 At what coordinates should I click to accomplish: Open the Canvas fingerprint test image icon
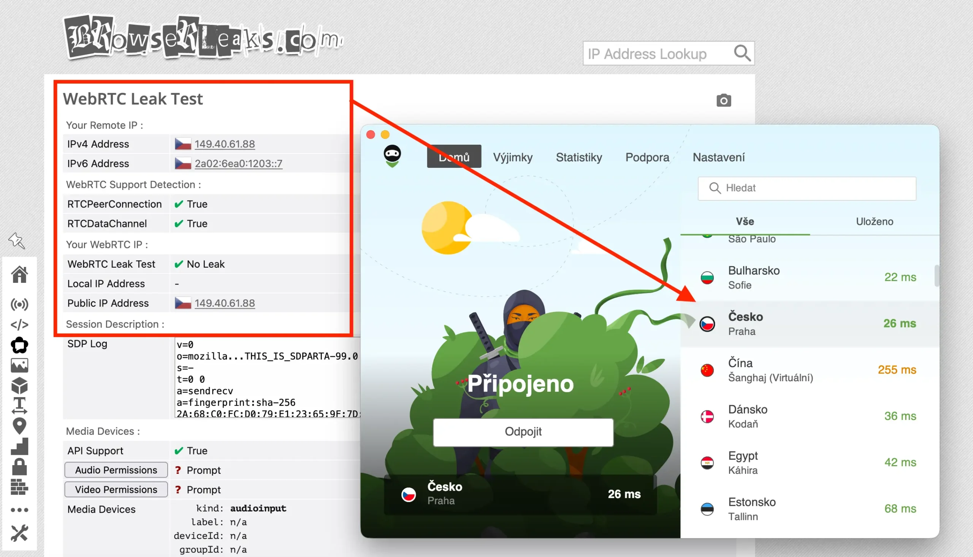click(19, 364)
